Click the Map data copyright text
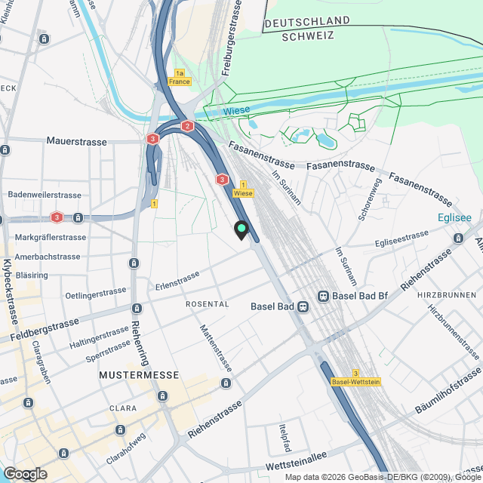This screenshot has height=483, width=483. pyautogui.click(x=383, y=478)
